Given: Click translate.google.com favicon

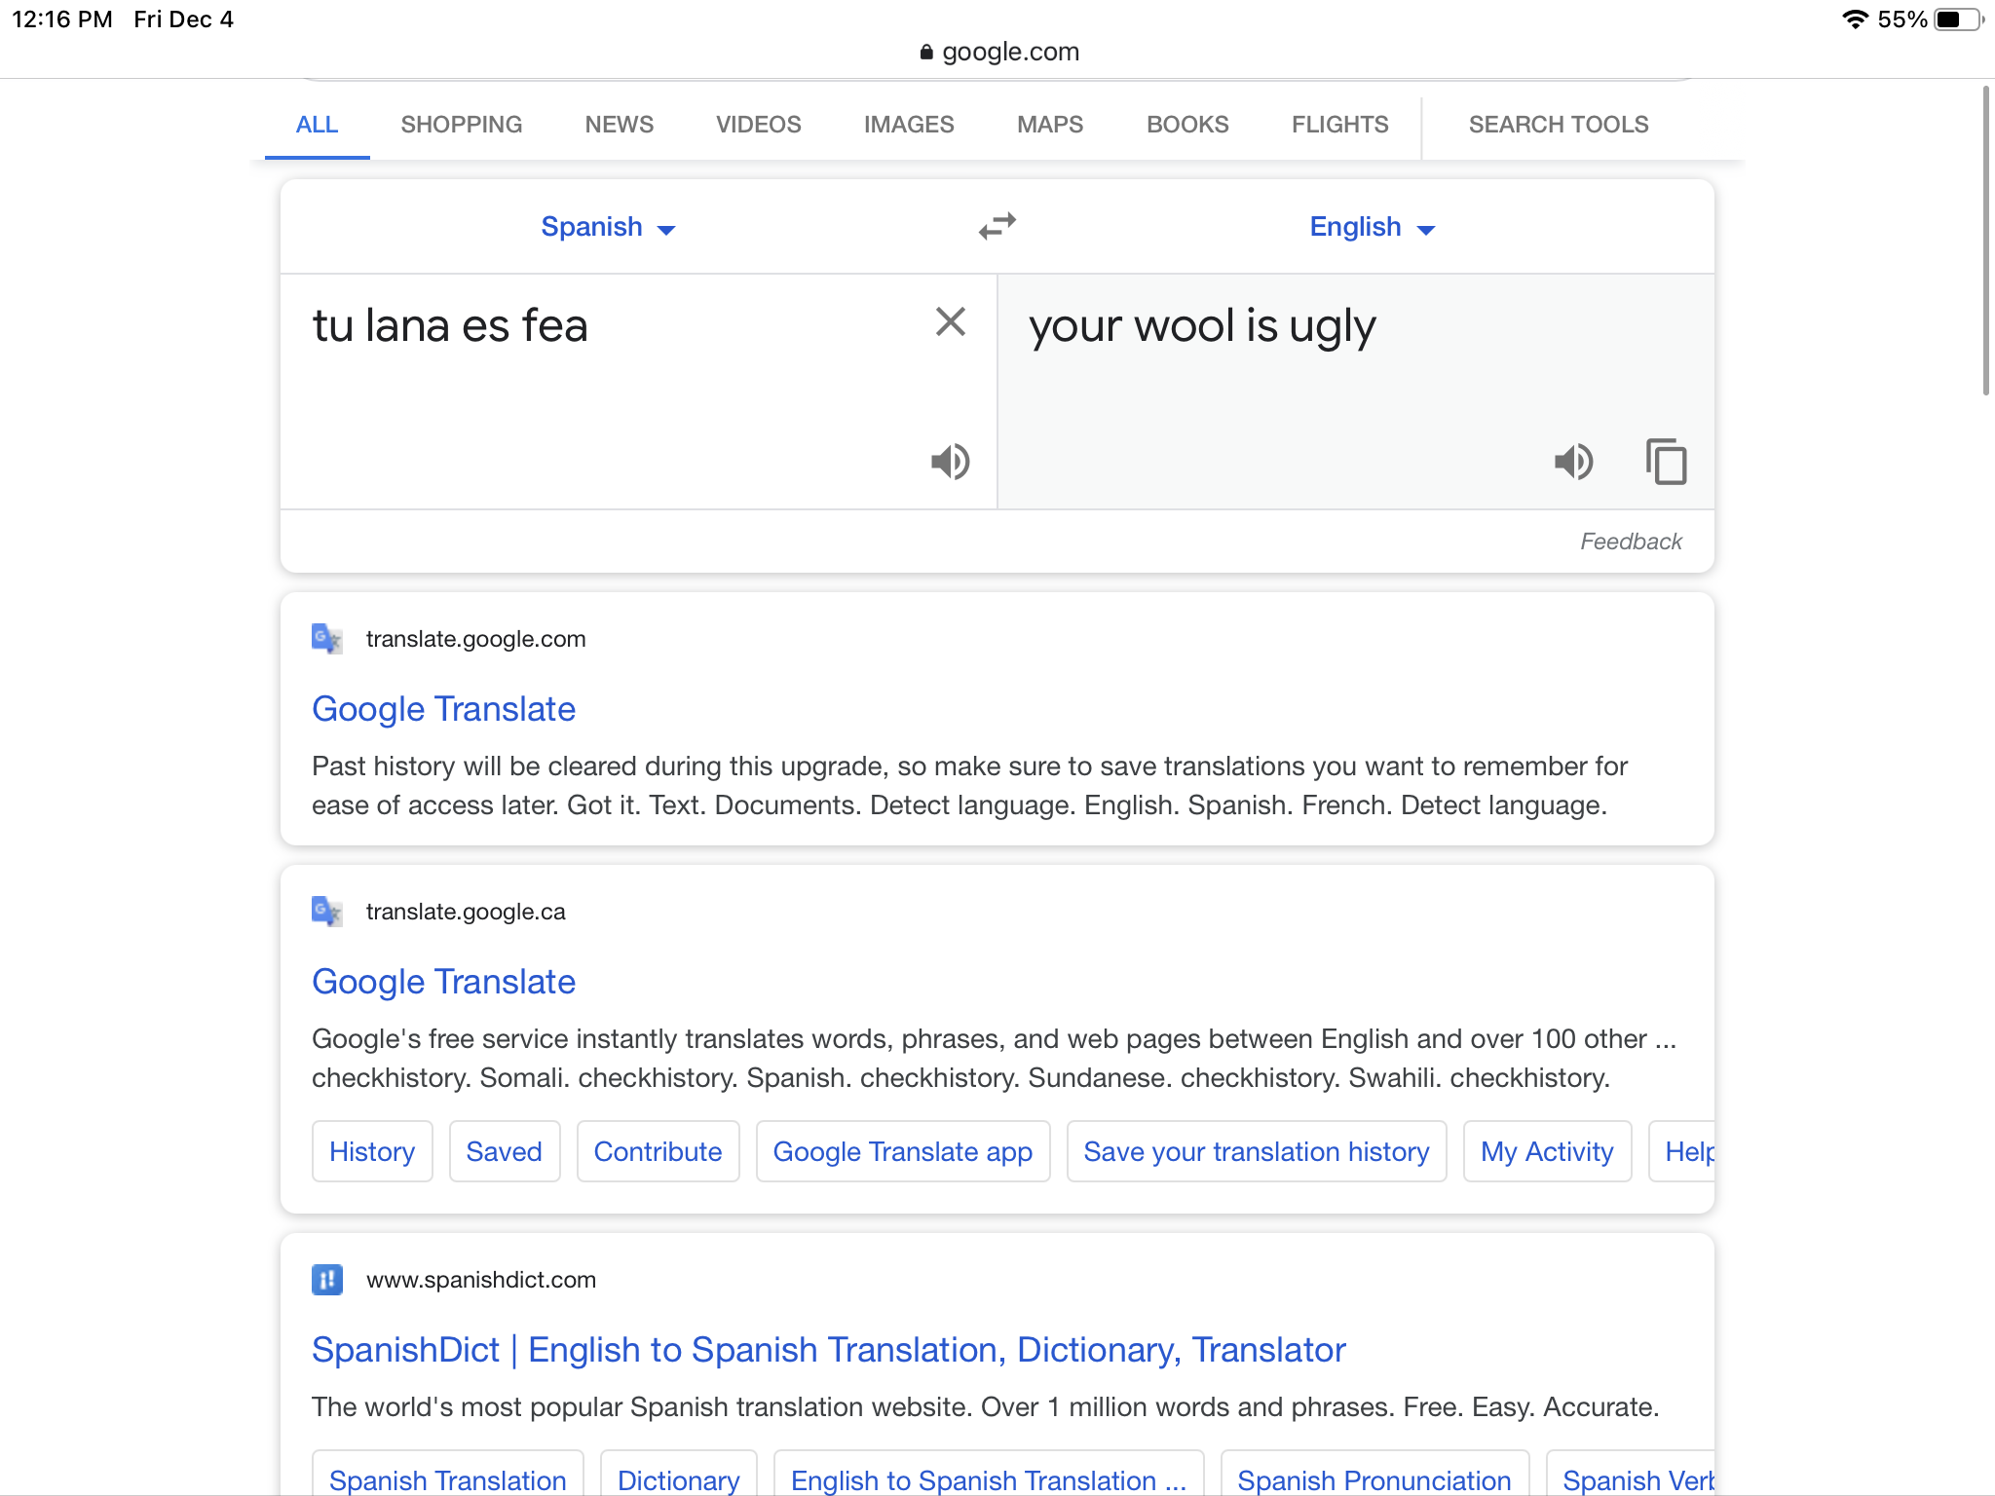Looking at the screenshot, I should (326, 639).
